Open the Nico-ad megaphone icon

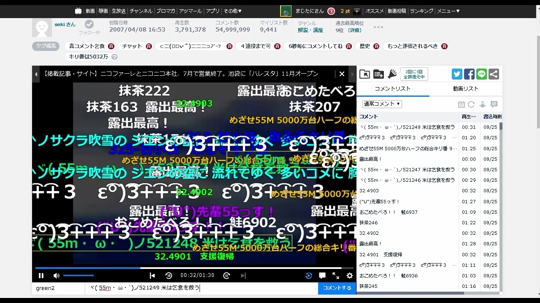coord(392,74)
